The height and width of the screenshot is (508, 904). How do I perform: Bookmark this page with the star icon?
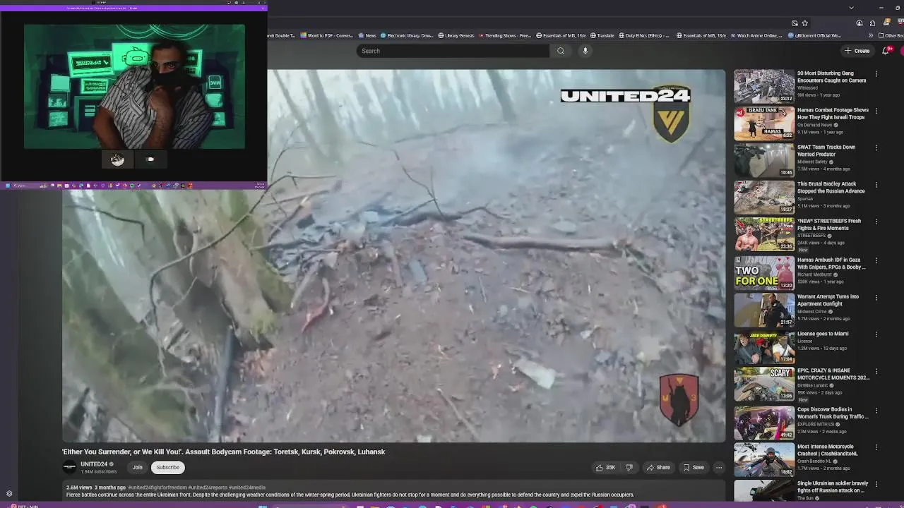click(804, 23)
